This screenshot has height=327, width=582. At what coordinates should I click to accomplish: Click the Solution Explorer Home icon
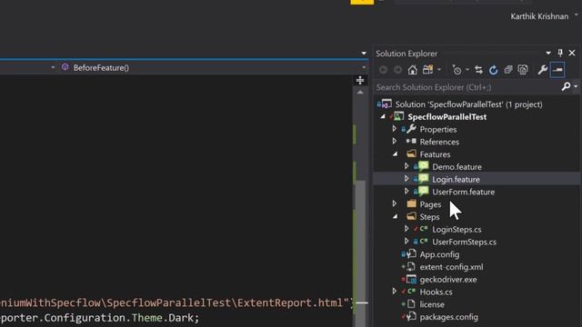pos(412,70)
